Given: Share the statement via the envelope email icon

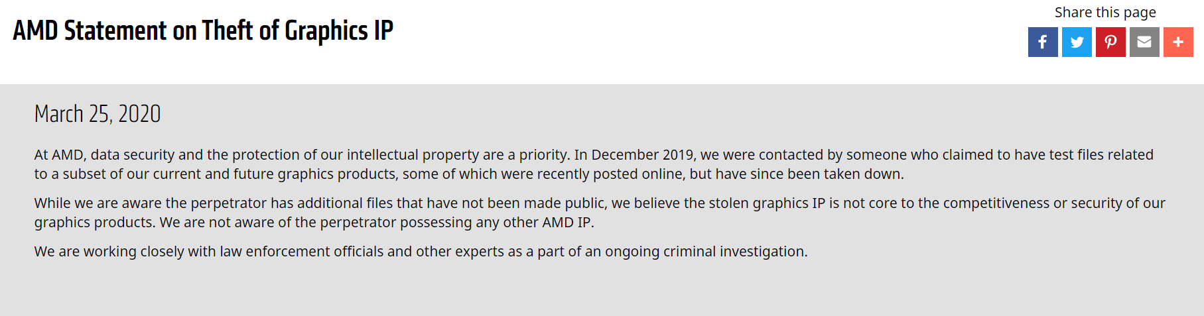Looking at the screenshot, I should pos(1144,42).
